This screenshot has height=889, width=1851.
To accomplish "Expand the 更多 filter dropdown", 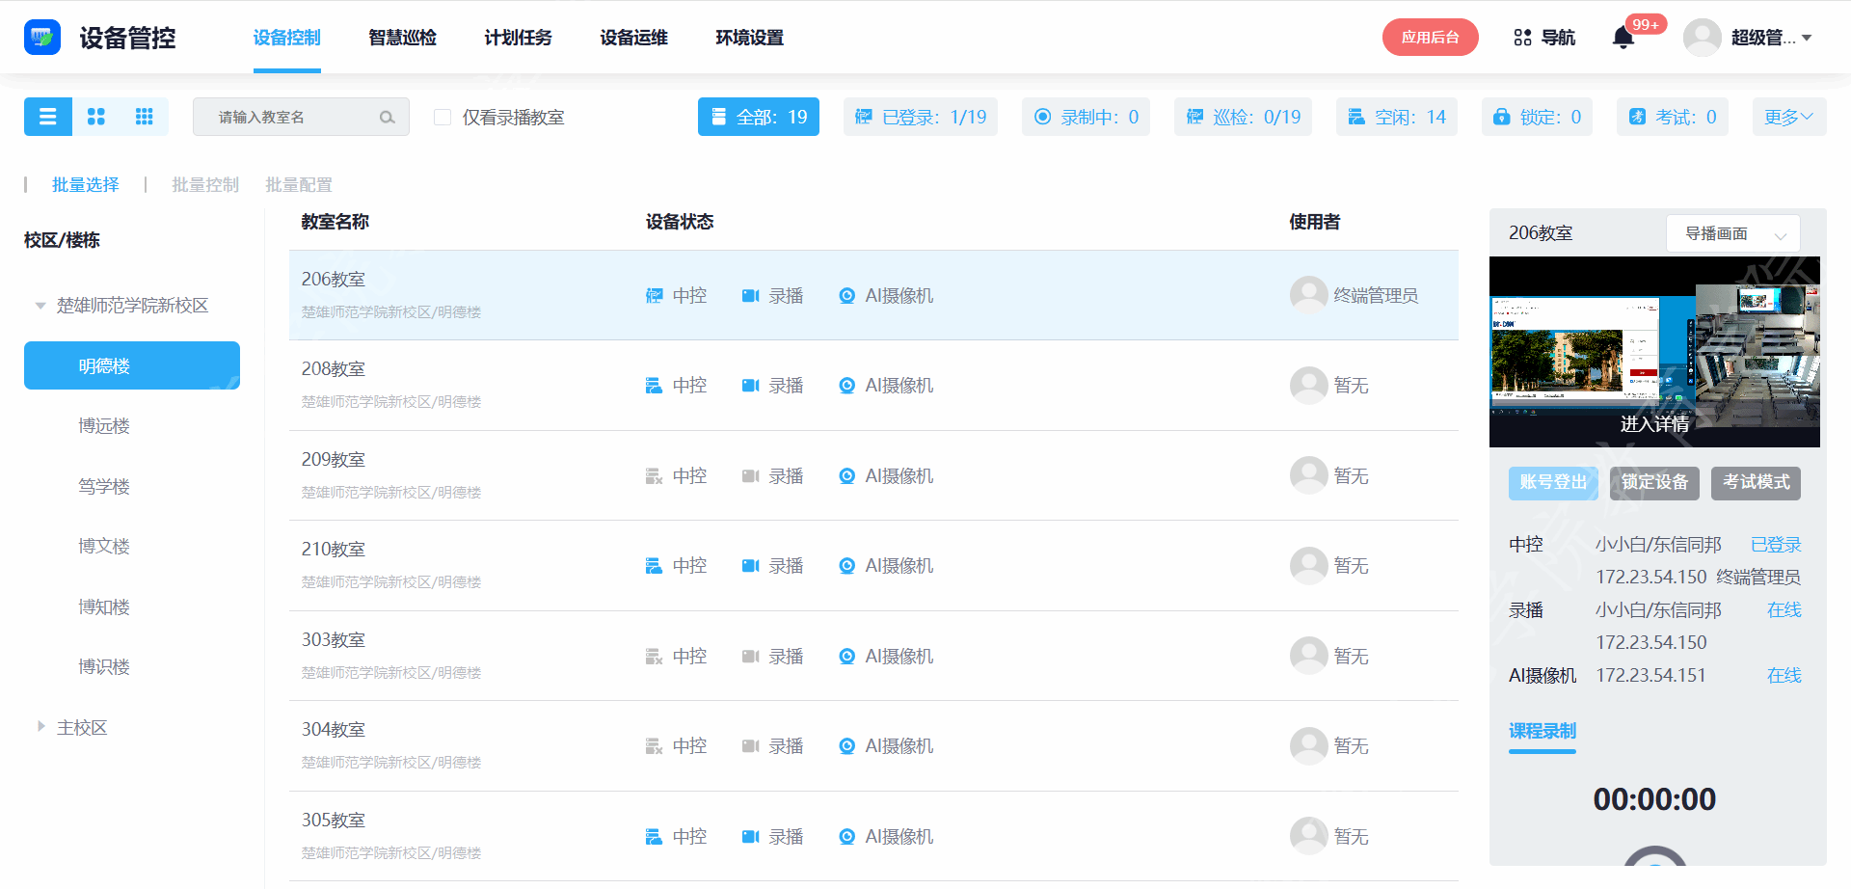I will click(1788, 117).
